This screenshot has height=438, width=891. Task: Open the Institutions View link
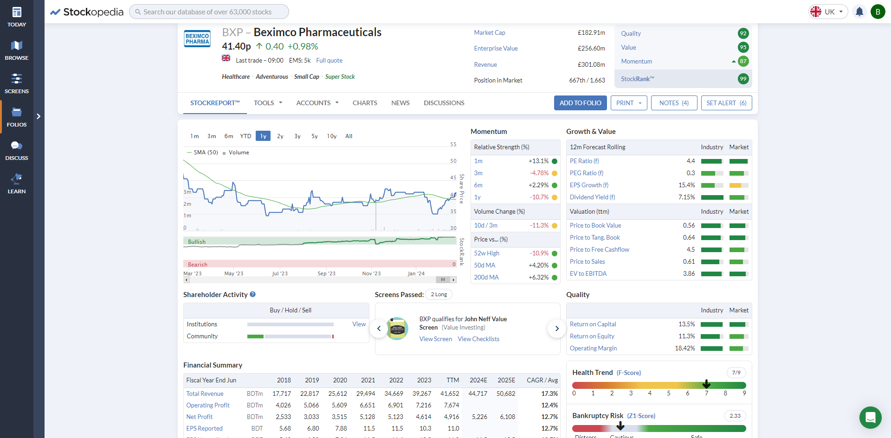coord(359,324)
